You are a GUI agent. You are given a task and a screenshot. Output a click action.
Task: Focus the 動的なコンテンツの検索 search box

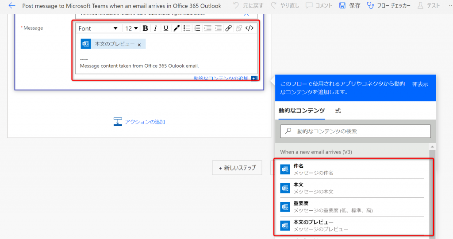pyautogui.click(x=355, y=131)
